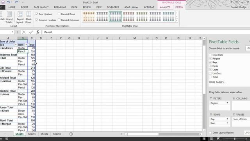Select column header D
The height and width of the screenshot is (141, 250).
(x=41, y=38)
